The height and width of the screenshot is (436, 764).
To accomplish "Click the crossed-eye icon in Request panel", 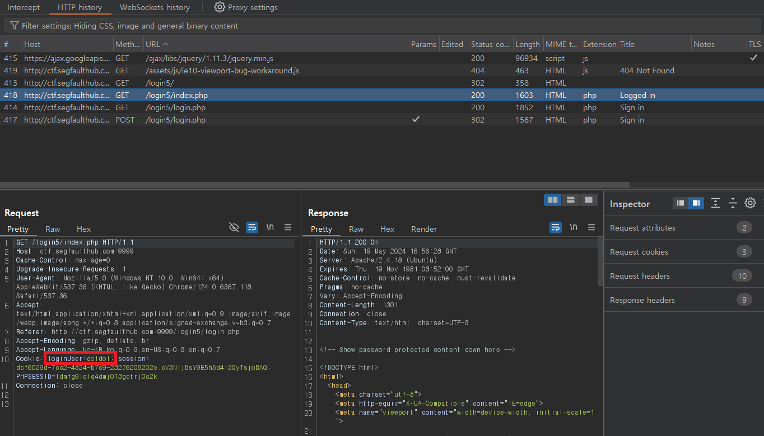I will (234, 227).
